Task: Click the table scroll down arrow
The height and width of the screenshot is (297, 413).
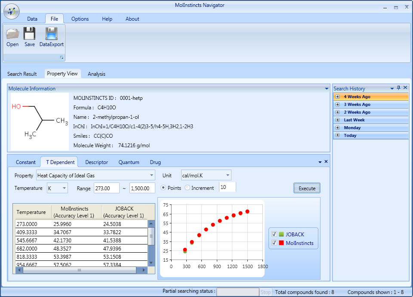Action: [x=151, y=263]
